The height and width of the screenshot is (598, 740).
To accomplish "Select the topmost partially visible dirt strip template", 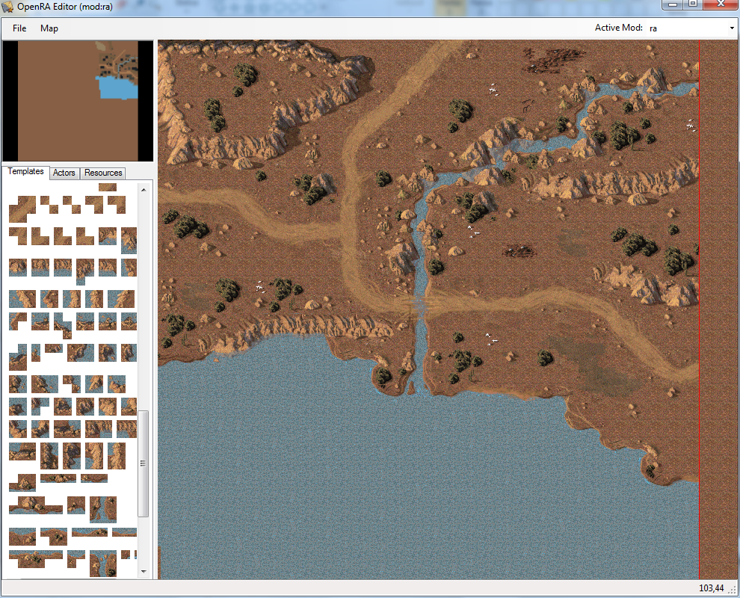I will point(108,187).
